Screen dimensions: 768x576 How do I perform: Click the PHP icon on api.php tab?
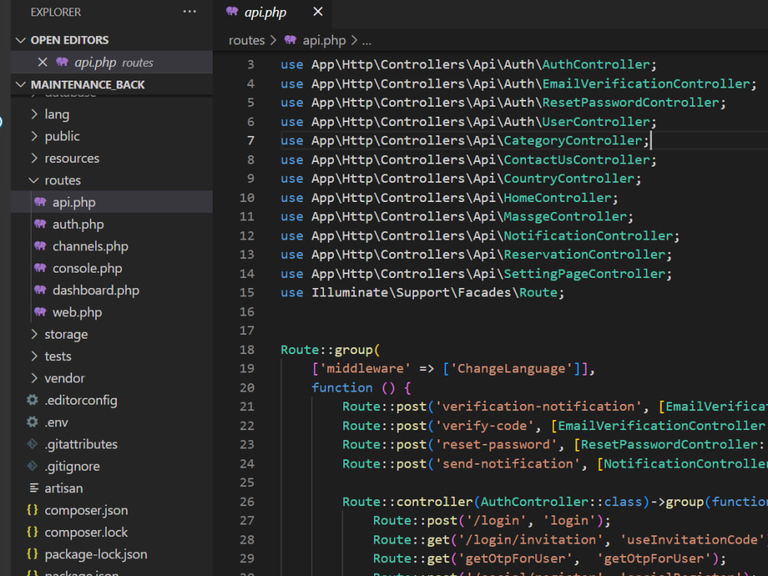[232, 12]
